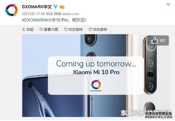Viewport: 175px width, 121px height.
Task: View full-size image via 查看大图
Action: pyautogui.click(x=49, y=29)
